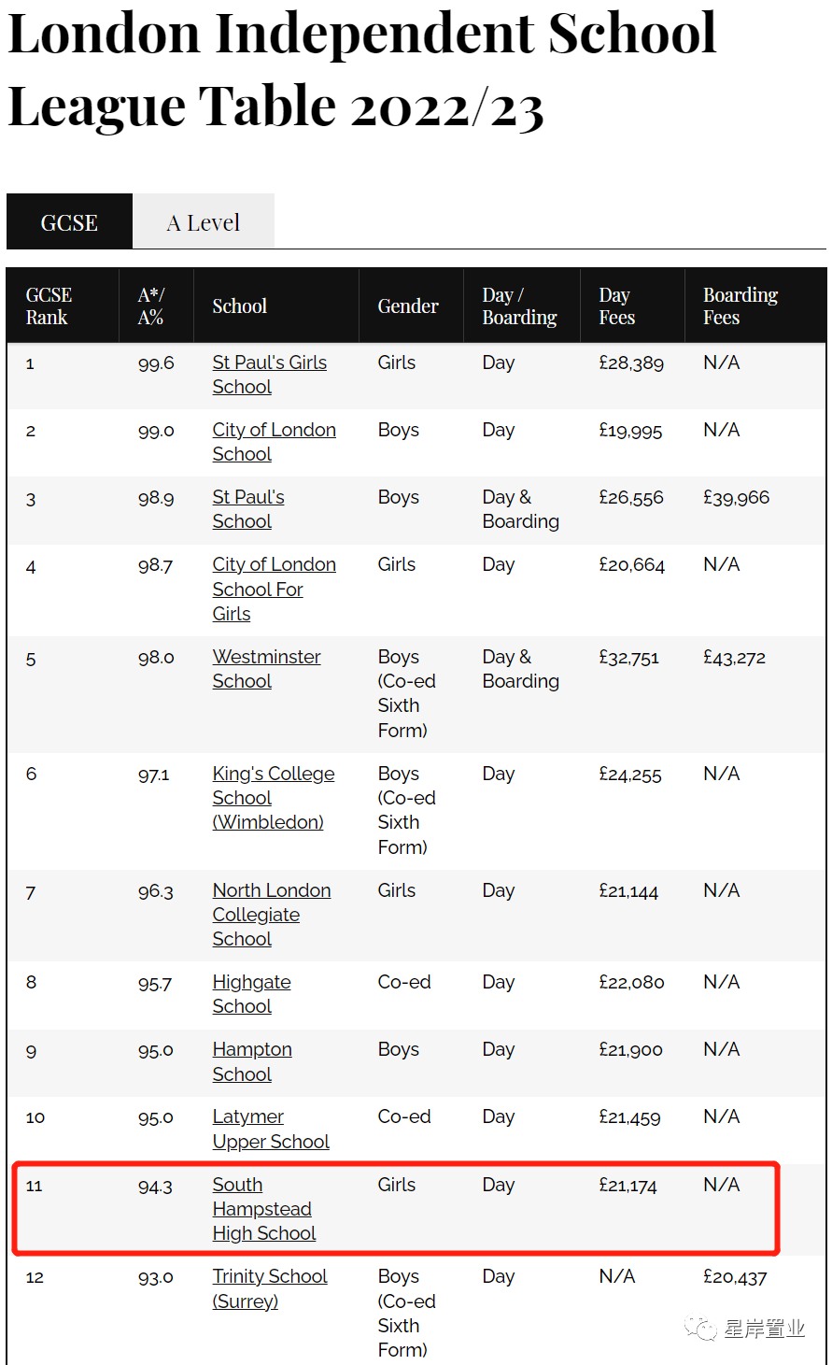Screen dimensions: 832x1365
Task: Visit the Westminster School link
Action: (x=266, y=669)
